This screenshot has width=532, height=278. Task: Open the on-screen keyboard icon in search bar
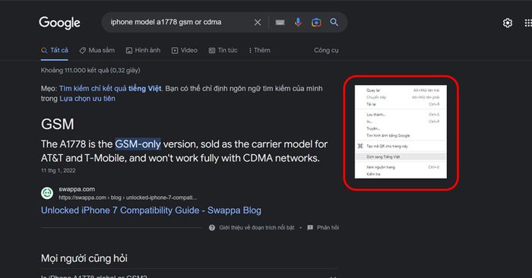click(x=280, y=22)
